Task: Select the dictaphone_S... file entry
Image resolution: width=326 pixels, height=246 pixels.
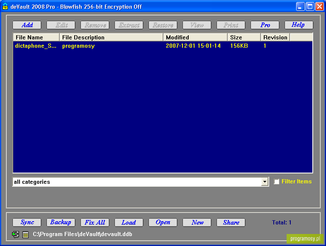Action: pyautogui.click(x=36, y=46)
